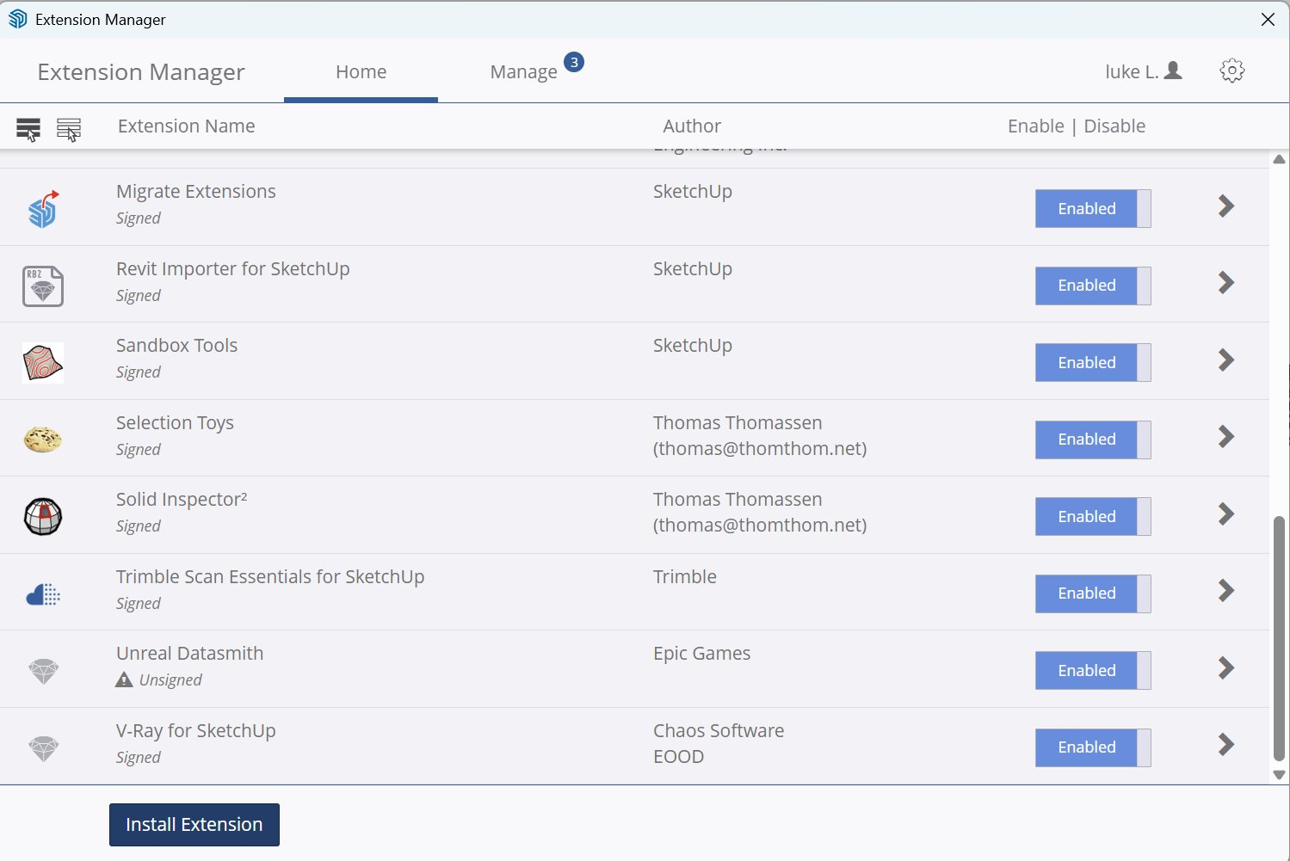Open the settings gear
Viewport: 1290px width, 861px height.
1231,71
